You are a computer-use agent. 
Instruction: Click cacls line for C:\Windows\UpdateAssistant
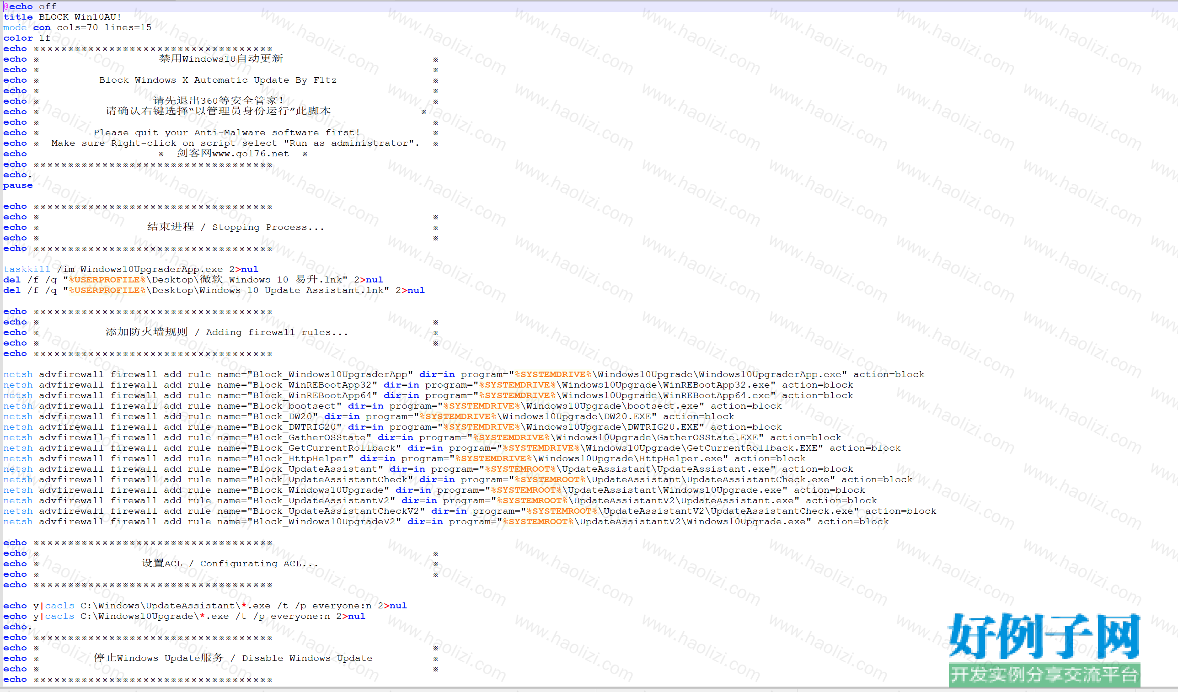coord(205,606)
